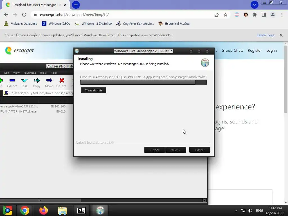Viewport: 288px width, 216px height.
Task: Open the 7-Zip taskbar icon
Action: [81, 210]
